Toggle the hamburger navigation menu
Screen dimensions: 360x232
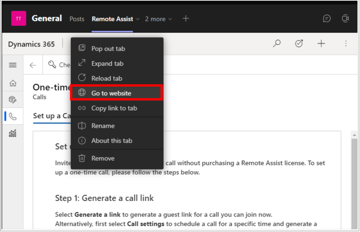pos(13,65)
